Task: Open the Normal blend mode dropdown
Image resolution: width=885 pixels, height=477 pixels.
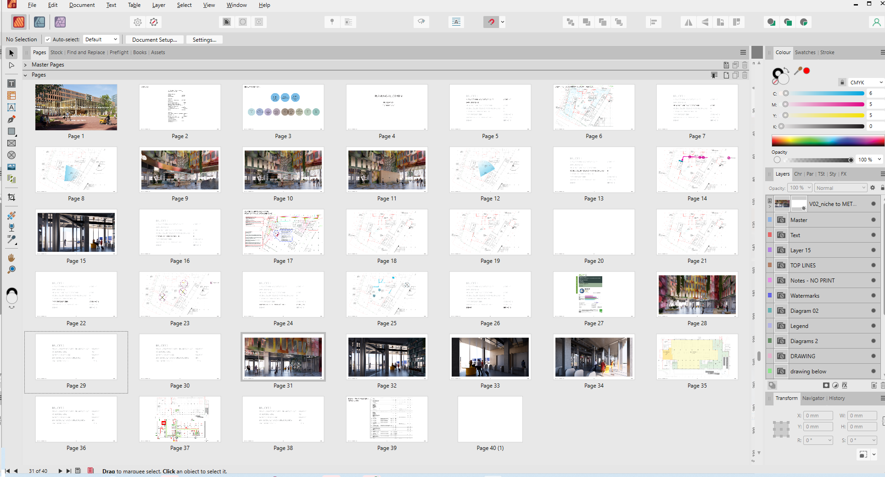Action: point(840,188)
